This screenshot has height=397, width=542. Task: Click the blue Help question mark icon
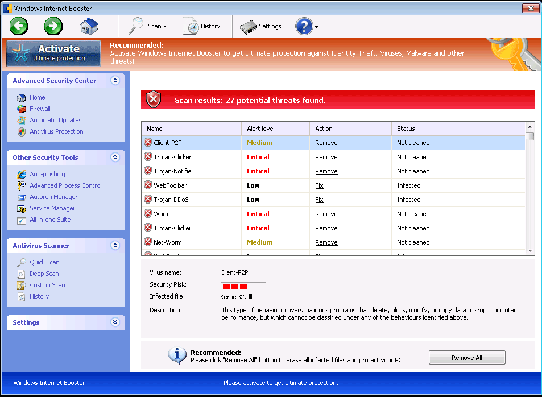[304, 26]
